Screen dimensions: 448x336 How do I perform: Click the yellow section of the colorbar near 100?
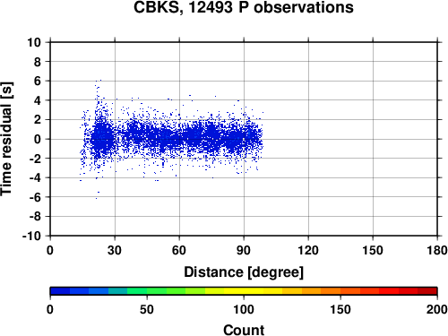point(244,291)
